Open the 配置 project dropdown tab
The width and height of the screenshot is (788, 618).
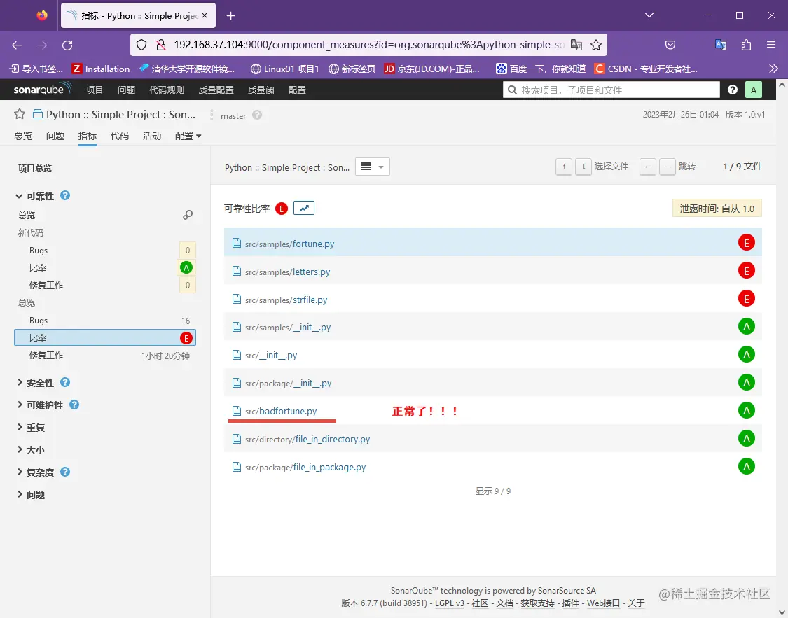[188, 136]
